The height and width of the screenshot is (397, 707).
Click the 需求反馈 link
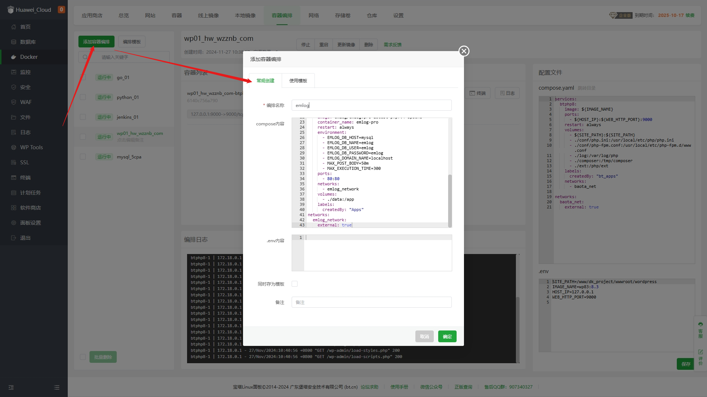point(393,44)
